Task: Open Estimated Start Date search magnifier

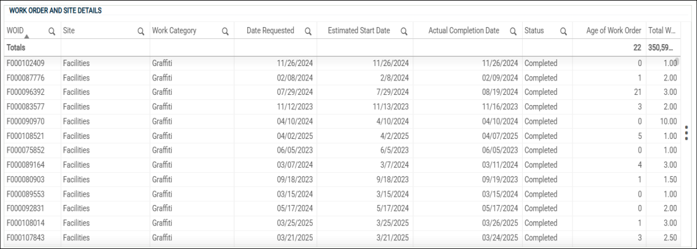Action: pos(404,31)
